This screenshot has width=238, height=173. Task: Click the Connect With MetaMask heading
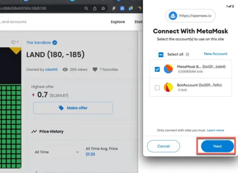click(x=190, y=31)
